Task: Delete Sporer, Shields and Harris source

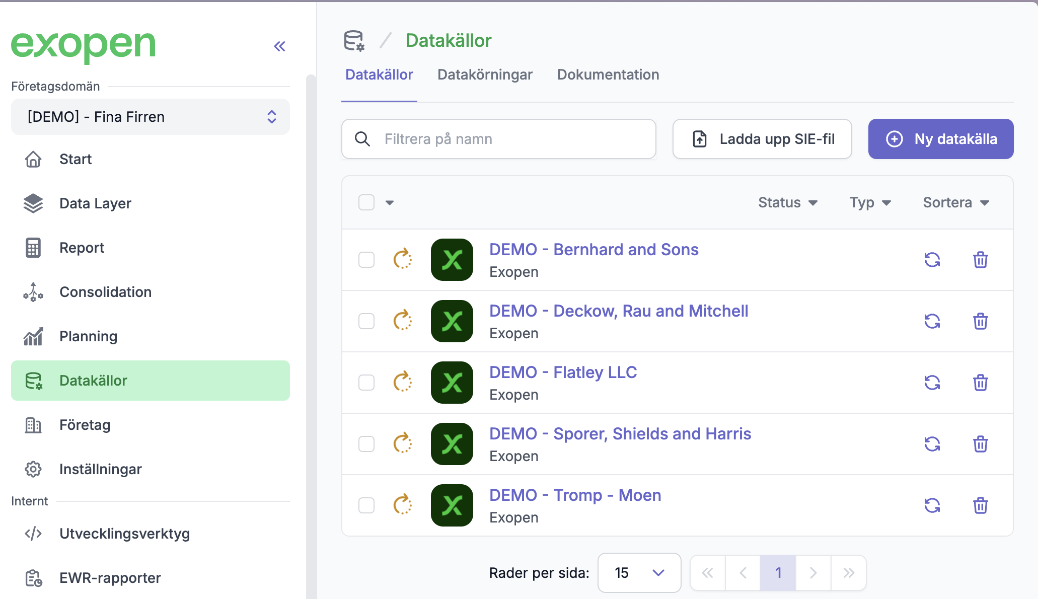Action: [981, 444]
